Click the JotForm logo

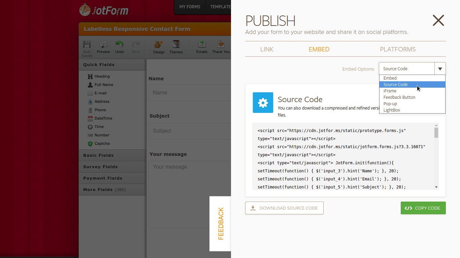(x=104, y=10)
